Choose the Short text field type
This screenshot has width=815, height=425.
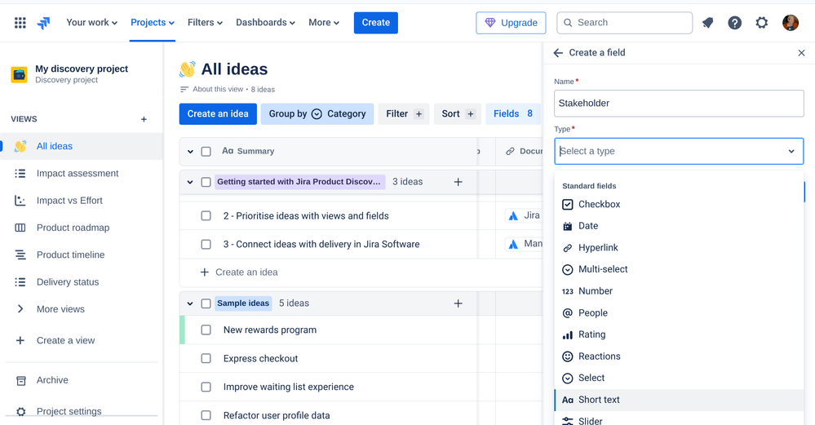tap(679, 400)
